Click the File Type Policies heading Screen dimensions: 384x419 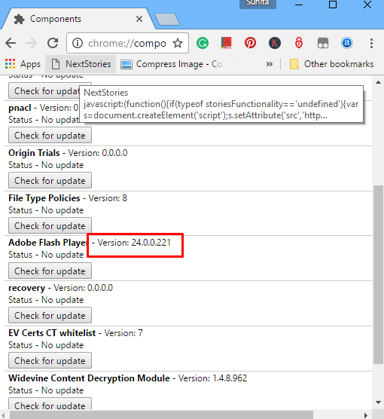(44, 198)
